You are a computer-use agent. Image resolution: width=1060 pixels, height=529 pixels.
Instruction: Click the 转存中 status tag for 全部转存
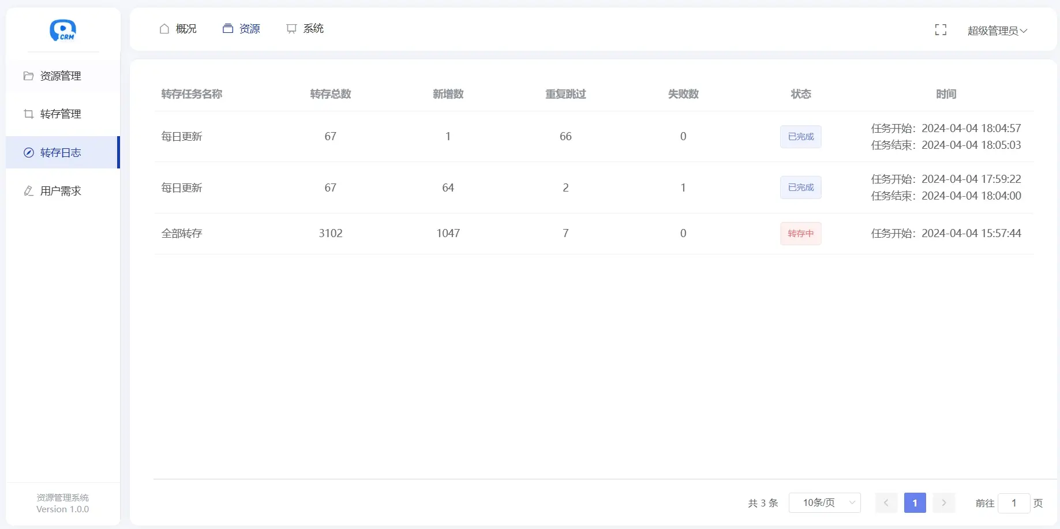point(800,233)
